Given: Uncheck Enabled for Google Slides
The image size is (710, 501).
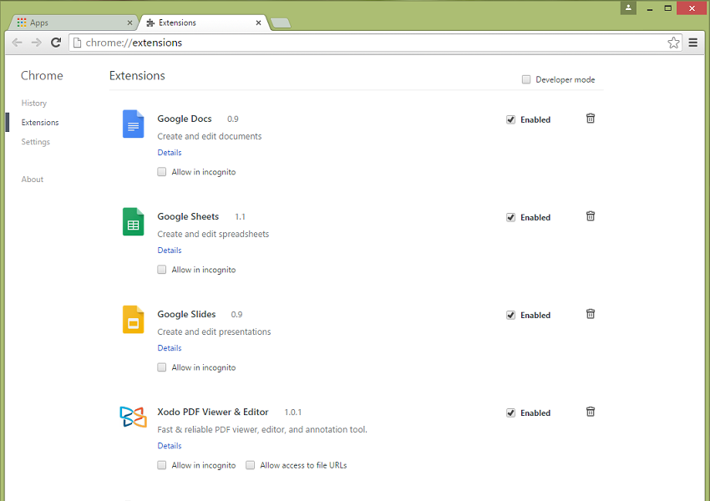Looking at the screenshot, I should pyautogui.click(x=510, y=315).
